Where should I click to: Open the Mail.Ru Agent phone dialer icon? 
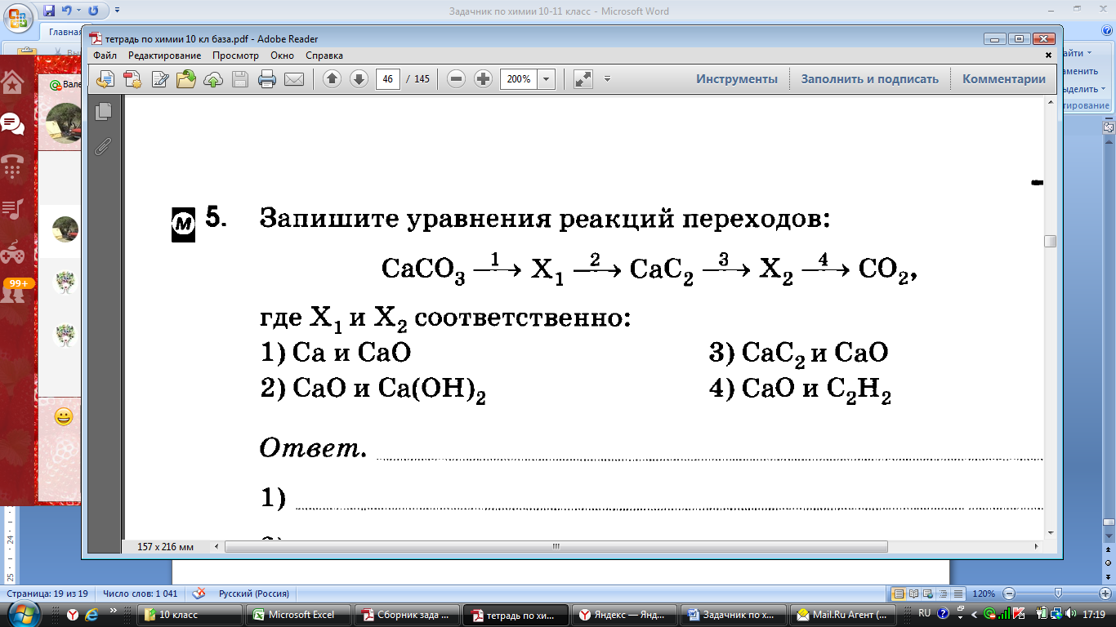12,167
